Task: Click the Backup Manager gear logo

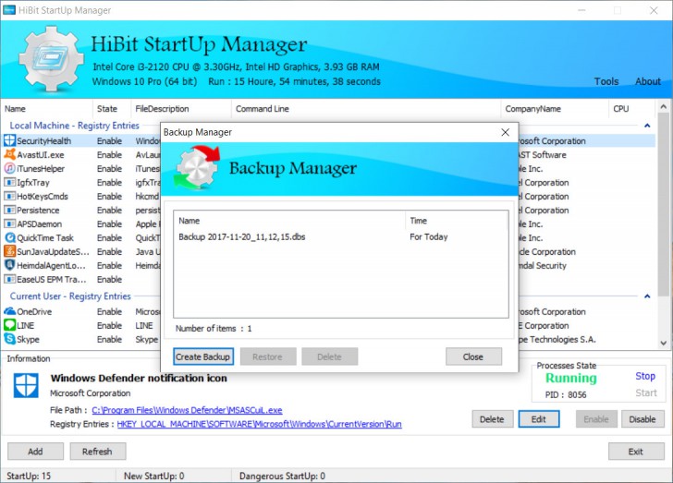Action: pos(197,168)
